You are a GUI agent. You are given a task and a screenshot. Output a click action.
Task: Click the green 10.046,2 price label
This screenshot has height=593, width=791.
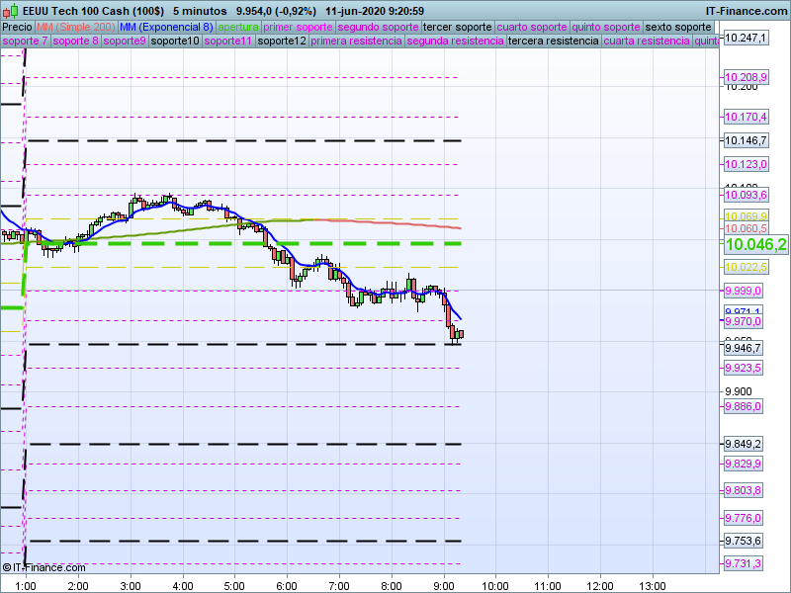[x=755, y=244]
